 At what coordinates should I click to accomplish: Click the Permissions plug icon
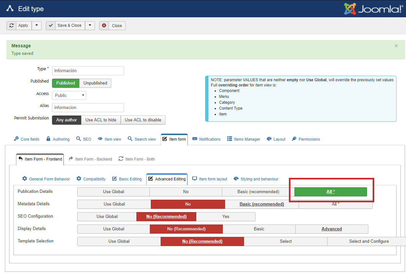[x=294, y=139]
